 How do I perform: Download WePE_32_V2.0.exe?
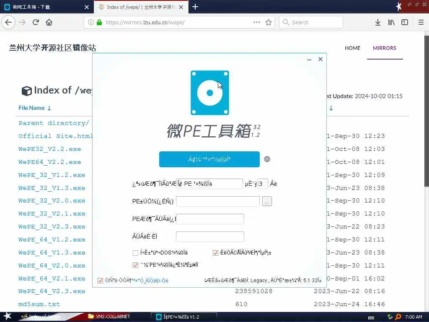coord(52,200)
